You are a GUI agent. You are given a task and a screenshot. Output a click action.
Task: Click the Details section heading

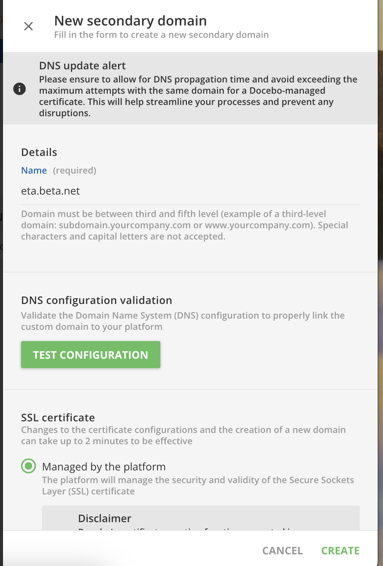click(39, 152)
